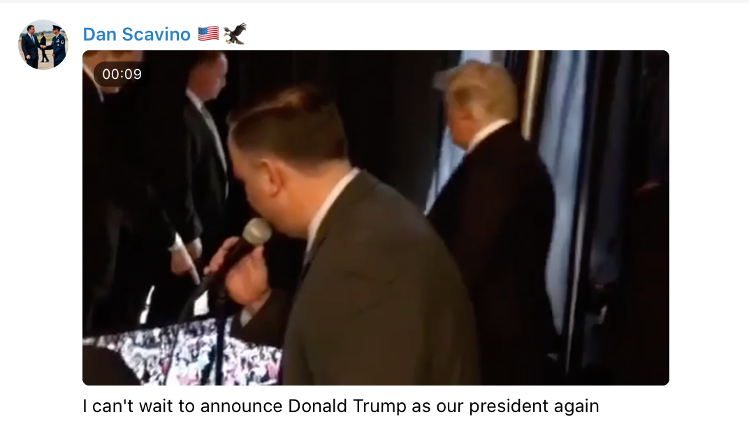749x440 pixels.
Task: Click the American flag emoji beside the name
Action: coord(208,34)
